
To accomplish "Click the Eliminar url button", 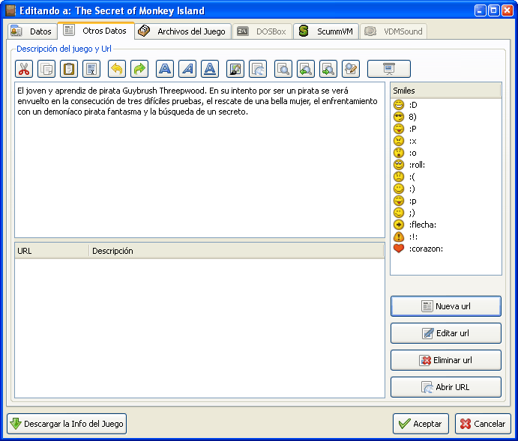I will click(445, 360).
